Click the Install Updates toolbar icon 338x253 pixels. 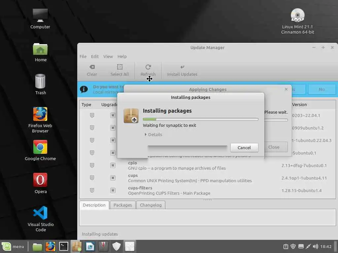point(182,67)
